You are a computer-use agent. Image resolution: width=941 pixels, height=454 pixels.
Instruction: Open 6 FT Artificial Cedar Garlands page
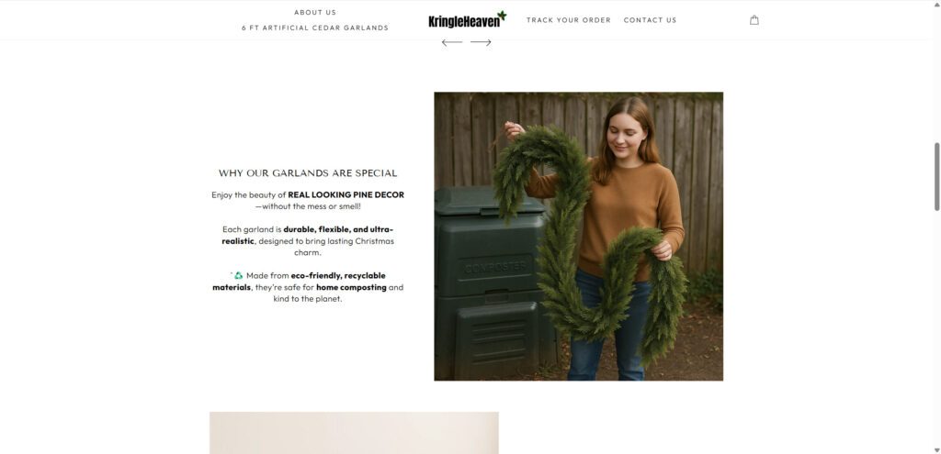click(x=315, y=28)
